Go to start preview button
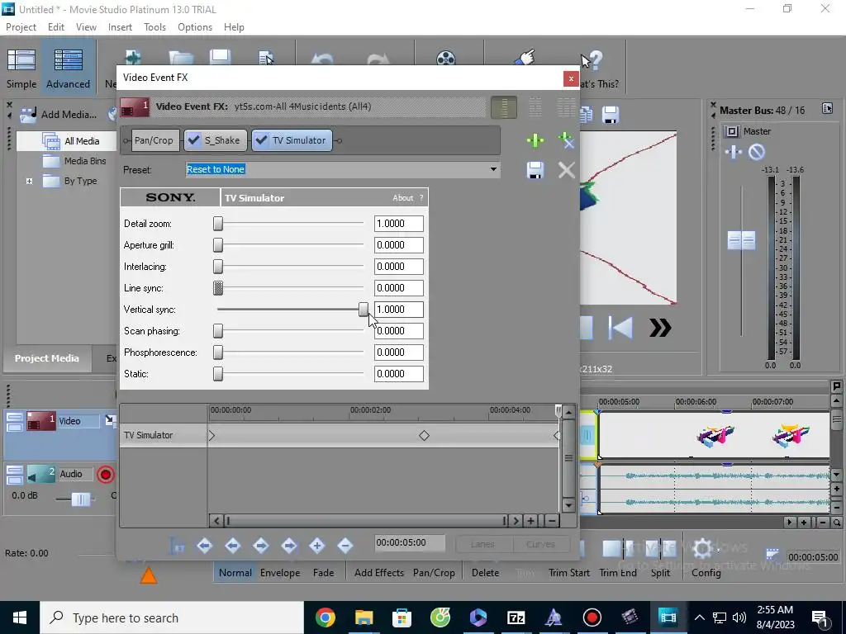The image size is (846, 634). [620, 327]
